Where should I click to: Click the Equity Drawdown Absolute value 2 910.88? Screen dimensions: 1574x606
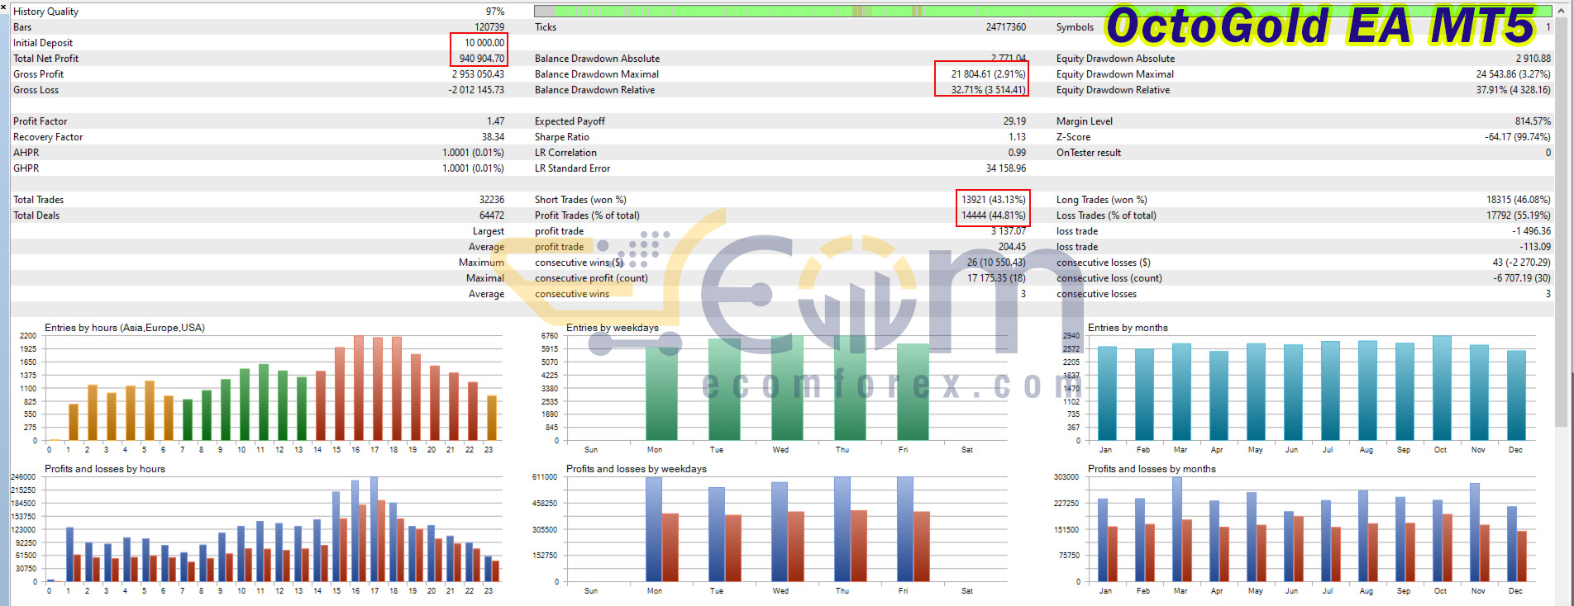[x=1533, y=59]
